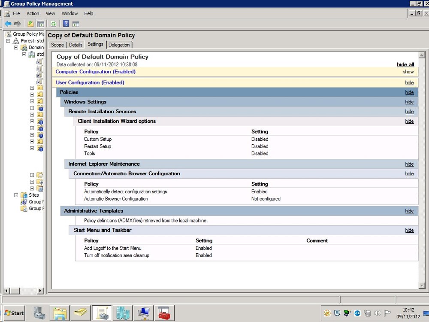Click the 'Add Logoff to the Start Menu' policy
The image size is (429, 322).
click(x=113, y=248)
